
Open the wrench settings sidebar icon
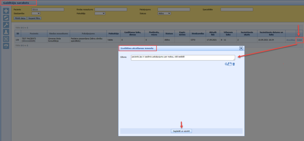coord(6,25)
